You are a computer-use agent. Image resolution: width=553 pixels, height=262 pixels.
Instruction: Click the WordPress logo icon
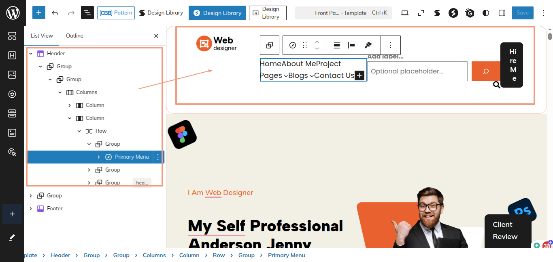[13, 13]
